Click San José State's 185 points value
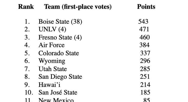This screenshot has height=102, width=188. click(x=145, y=93)
